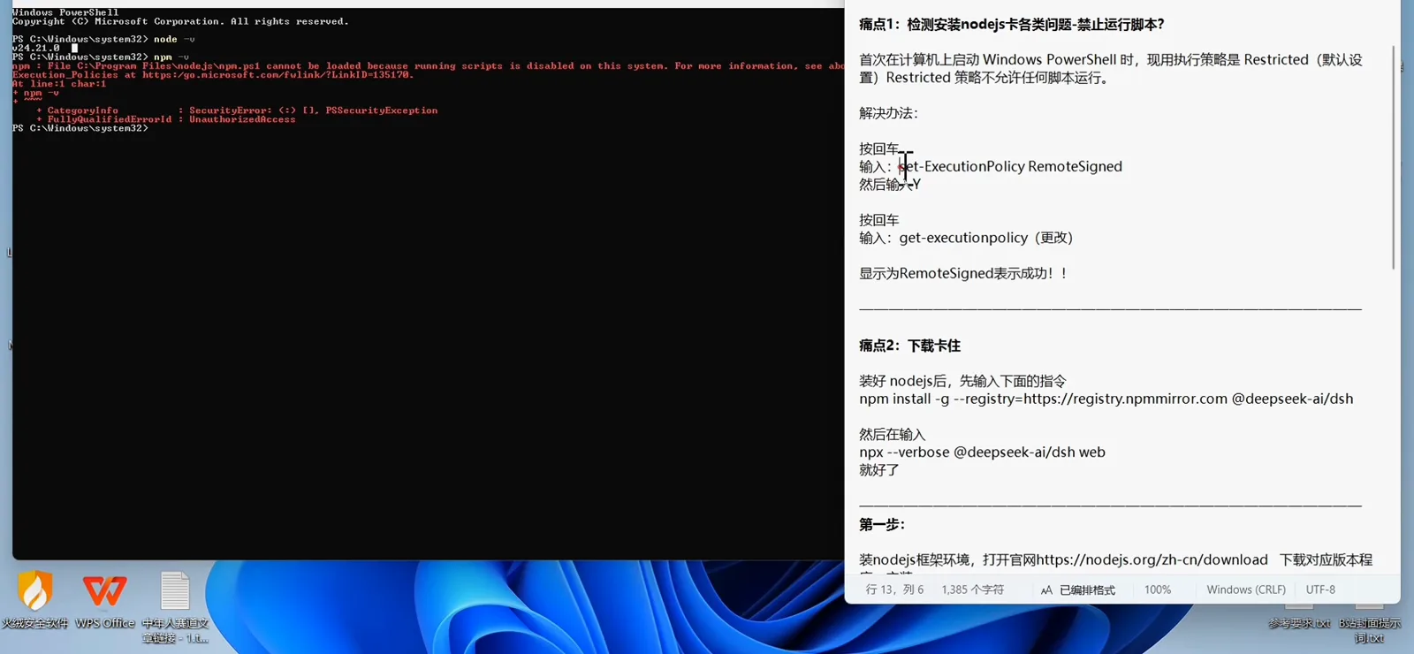
Task: Click the 解决办法 line in Notepad
Action: 888,113
